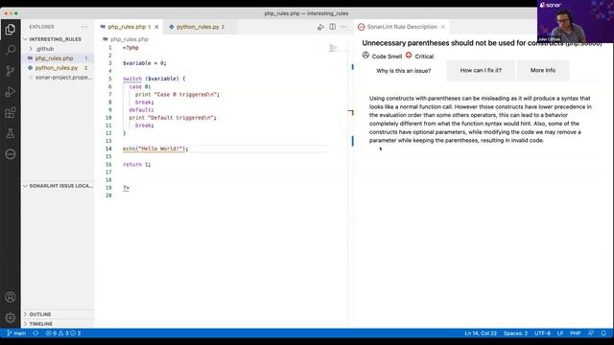
Task: Close the SonarLint Rule Description tab
Action: click(x=443, y=27)
